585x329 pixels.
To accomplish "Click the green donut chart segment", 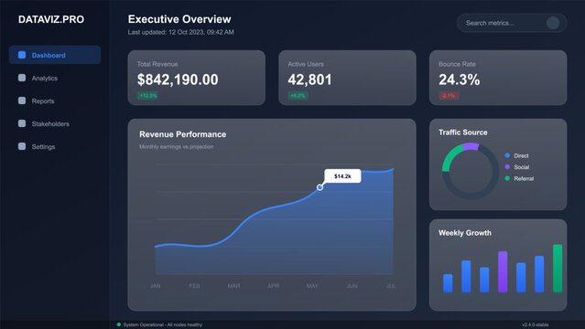I will coord(450,156).
